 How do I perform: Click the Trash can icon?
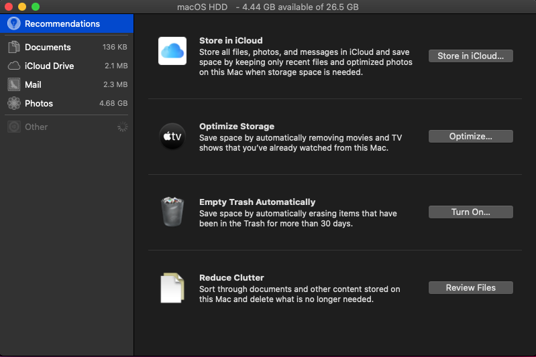[172, 212]
